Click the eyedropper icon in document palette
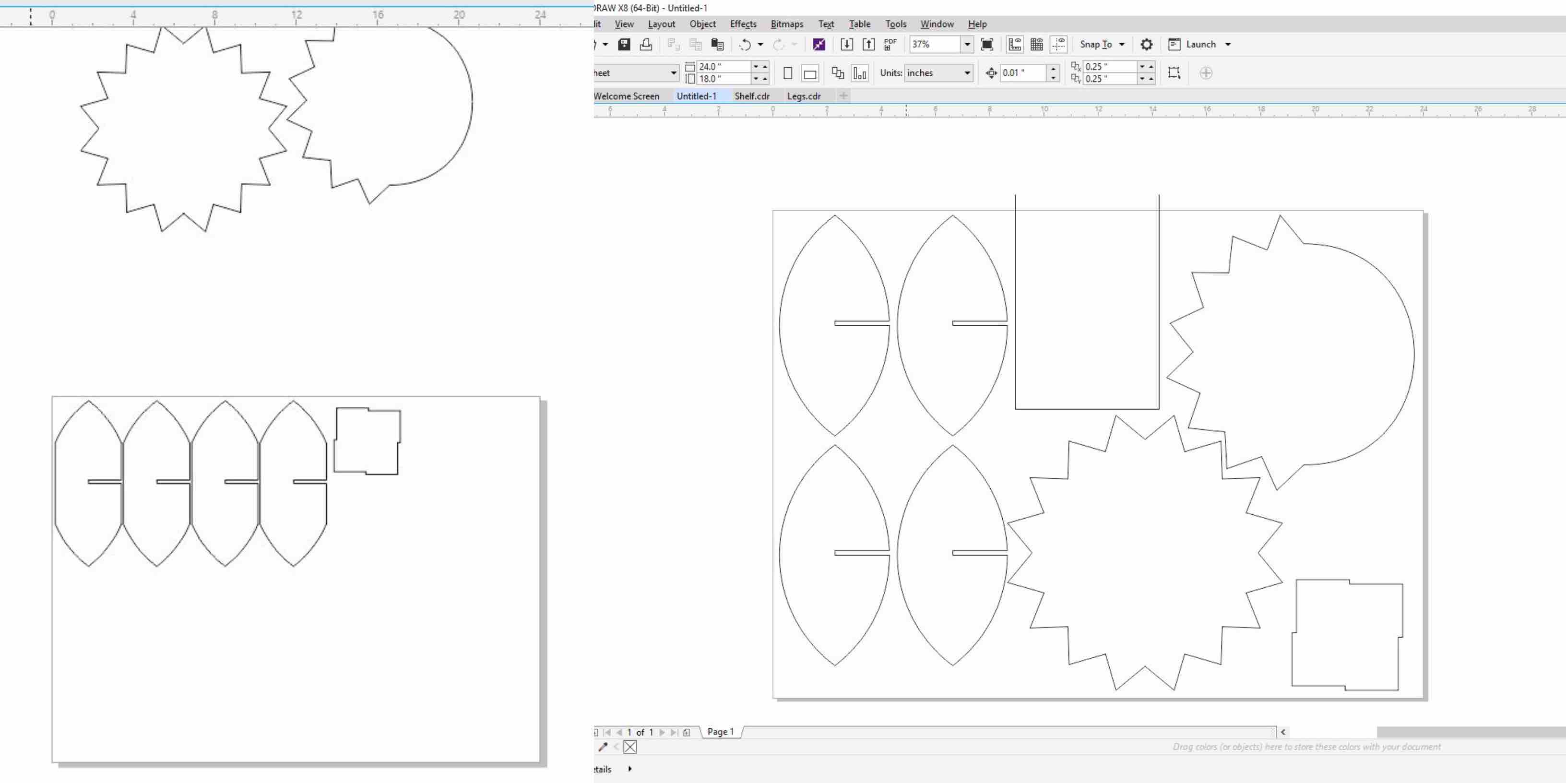The image size is (1566, 783). click(603, 747)
